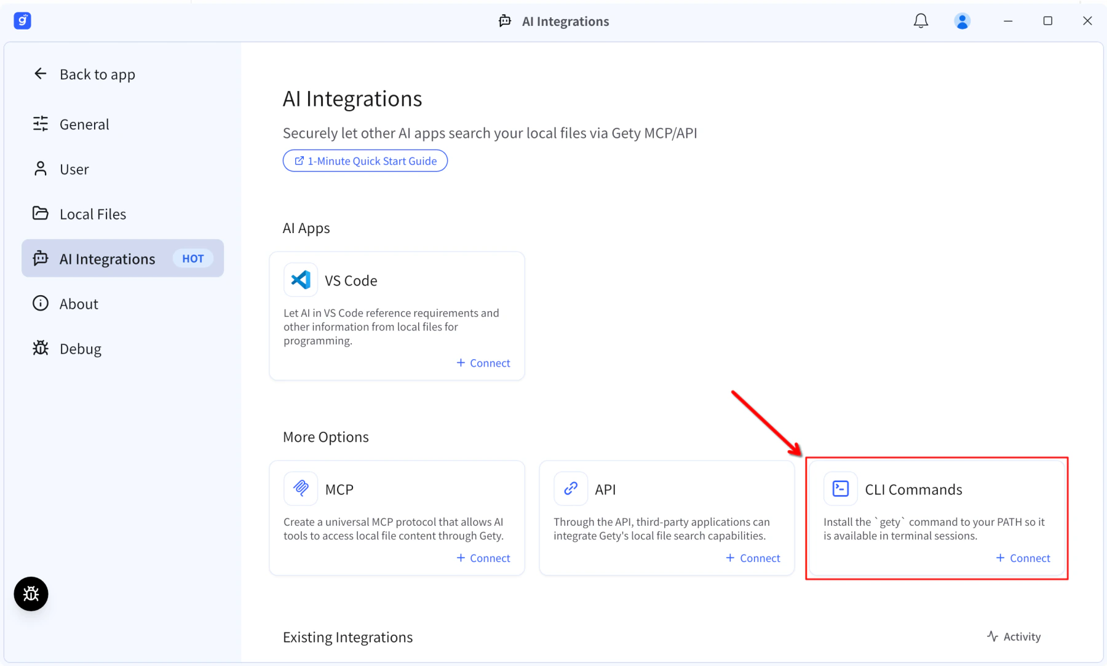Click the Back to app arrow icon
The width and height of the screenshot is (1107, 666).
(x=41, y=74)
